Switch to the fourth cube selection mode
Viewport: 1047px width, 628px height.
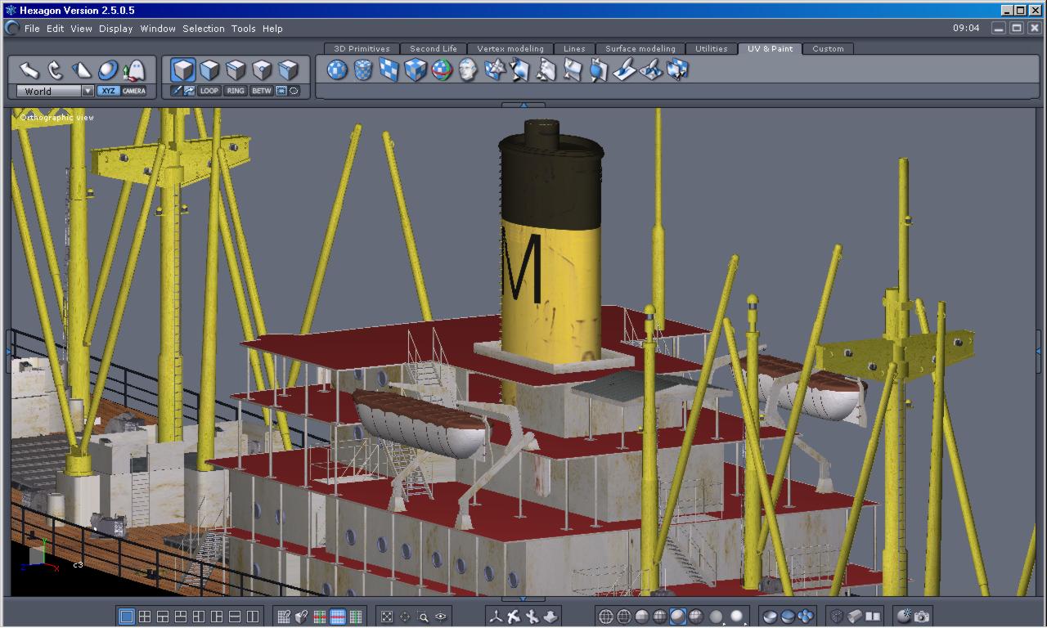tap(263, 70)
